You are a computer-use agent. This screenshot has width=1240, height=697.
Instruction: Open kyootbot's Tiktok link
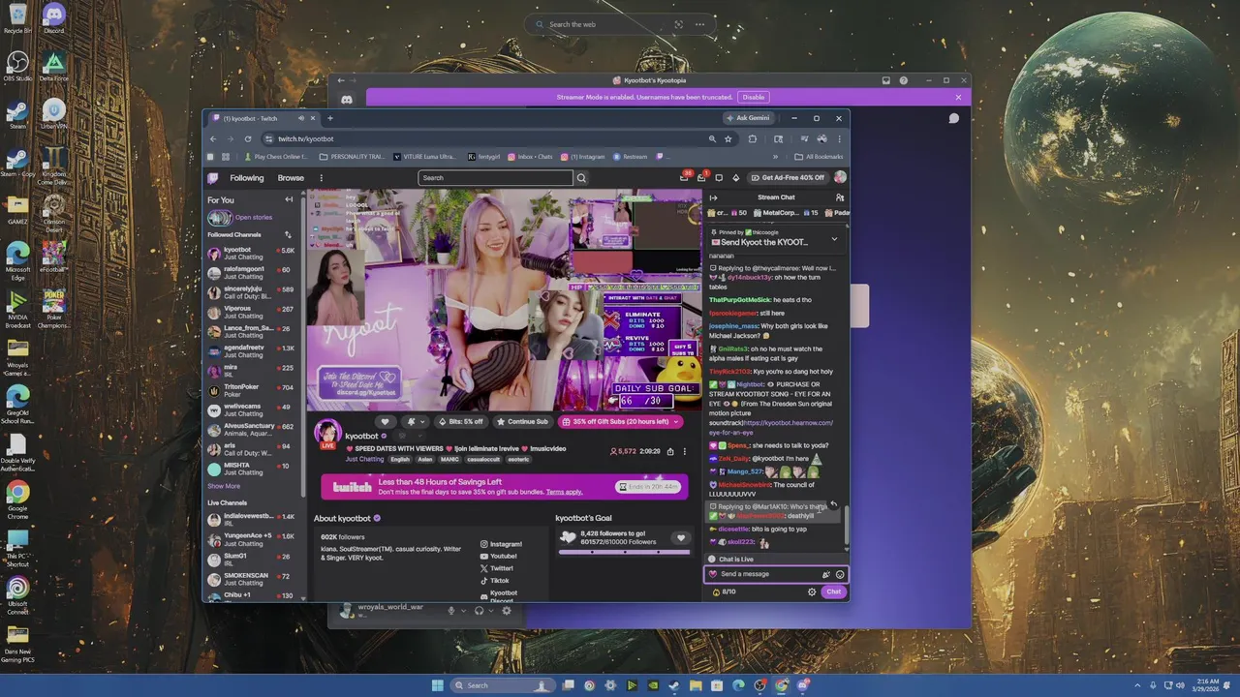(494, 580)
